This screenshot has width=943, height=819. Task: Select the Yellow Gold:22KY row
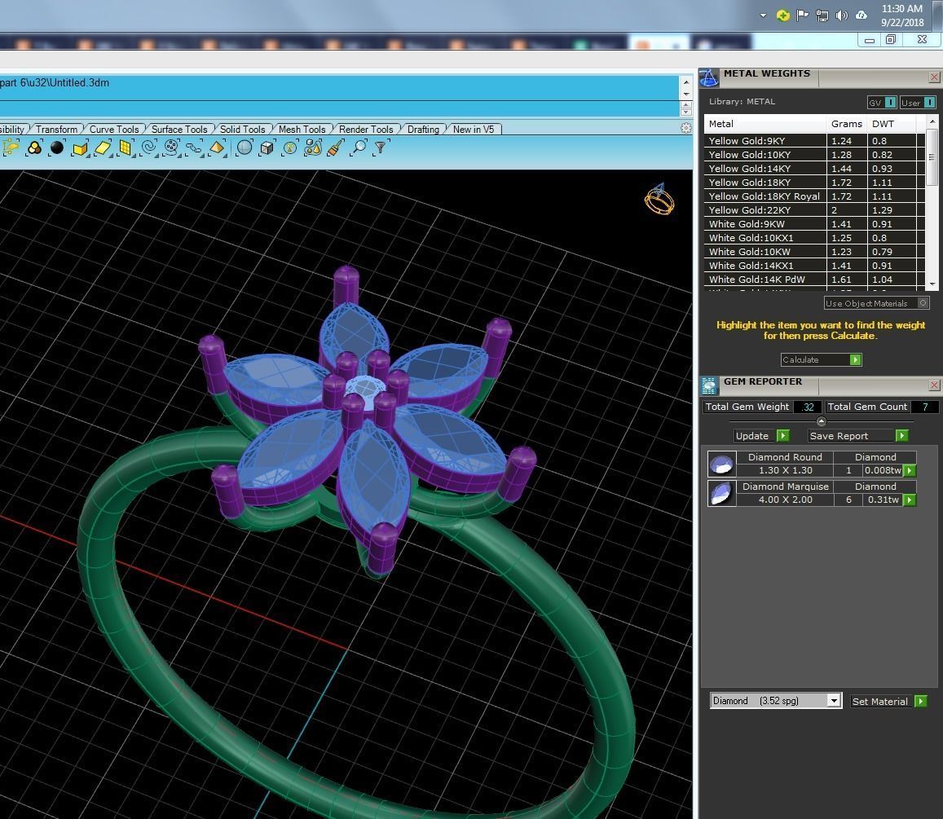coord(814,210)
